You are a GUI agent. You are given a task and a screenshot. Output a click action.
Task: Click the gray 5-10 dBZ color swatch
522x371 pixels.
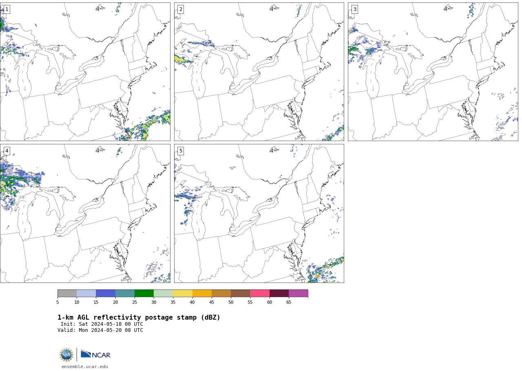67,294
